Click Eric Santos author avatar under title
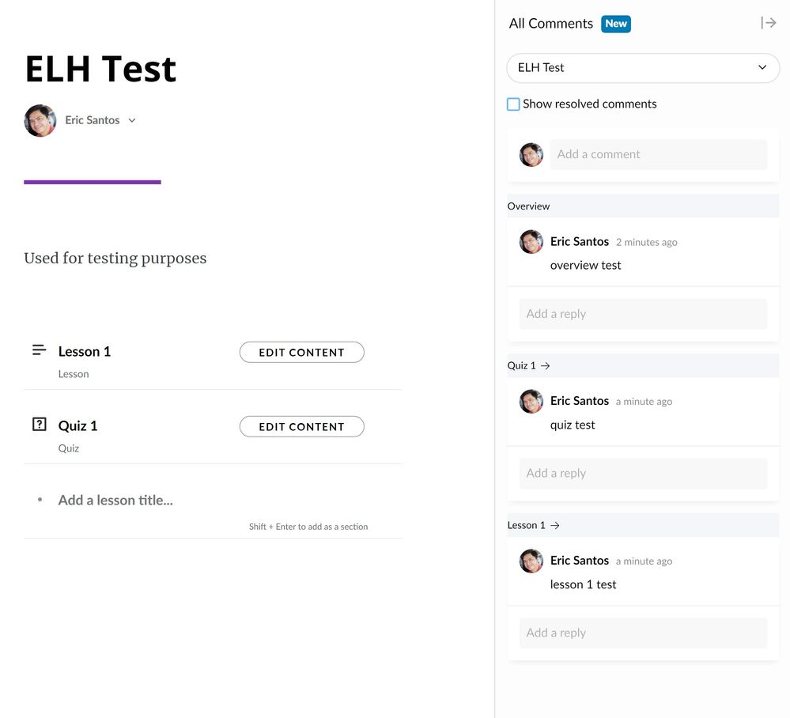The image size is (790, 718). coord(40,120)
